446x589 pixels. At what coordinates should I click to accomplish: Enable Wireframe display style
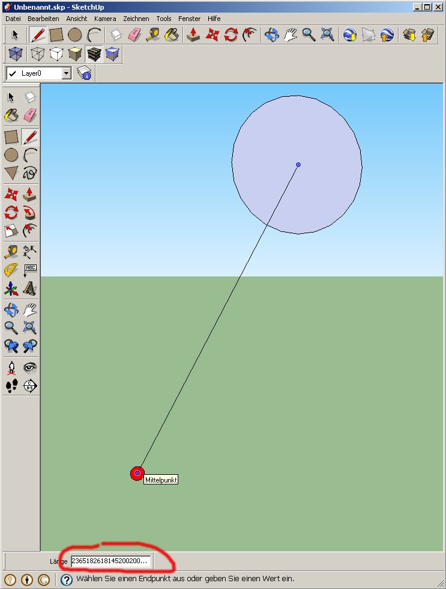pyautogui.click(x=37, y=55)
